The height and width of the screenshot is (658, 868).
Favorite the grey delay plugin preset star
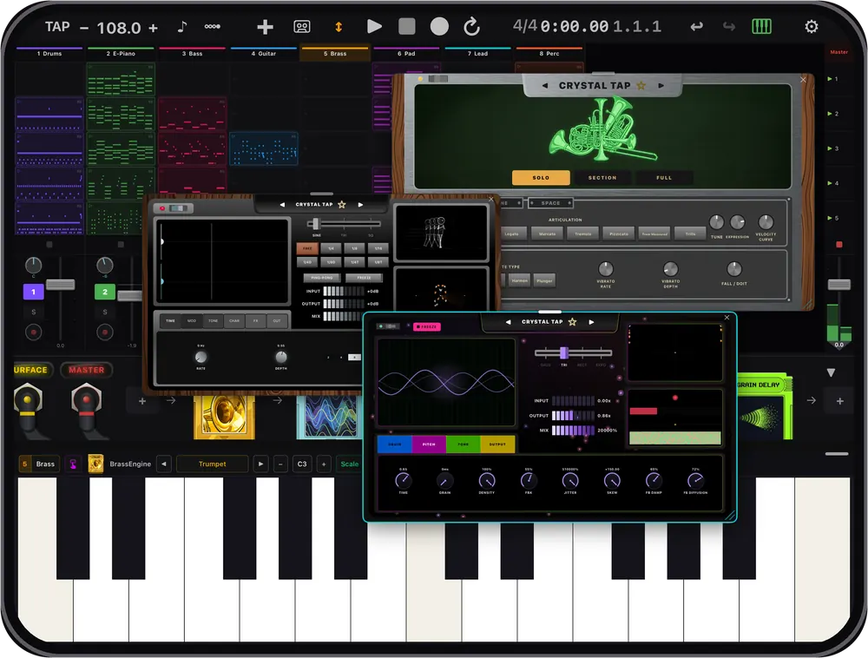341,205
